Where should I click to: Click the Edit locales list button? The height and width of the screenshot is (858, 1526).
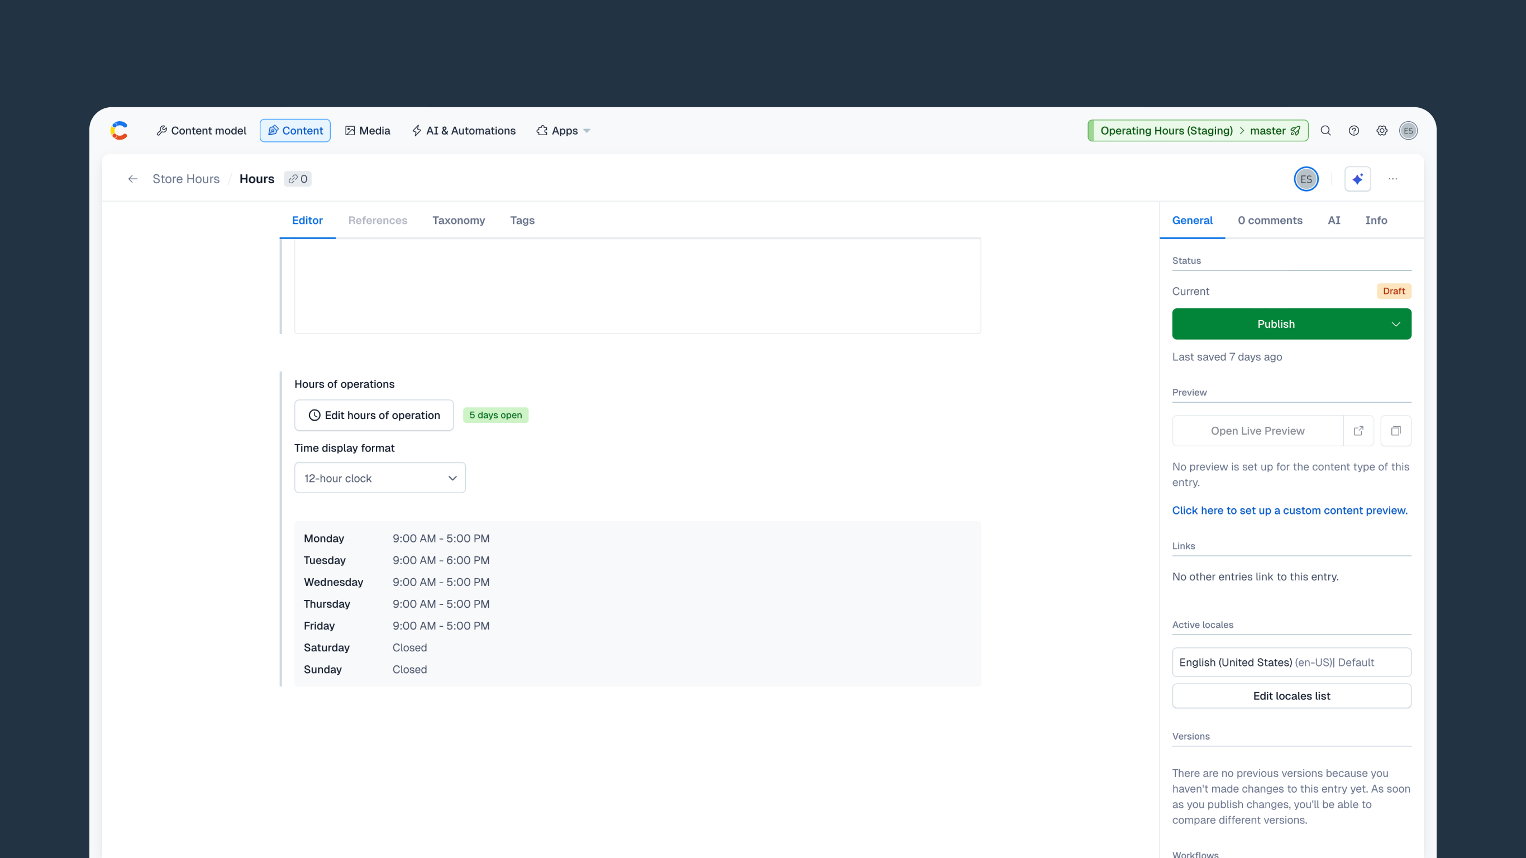tap(1291, 695)
